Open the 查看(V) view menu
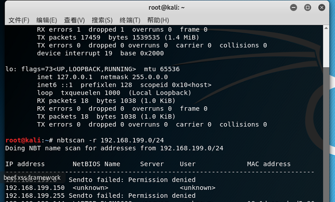This screenshot has width=335, height=202. (x=74, y=20)
